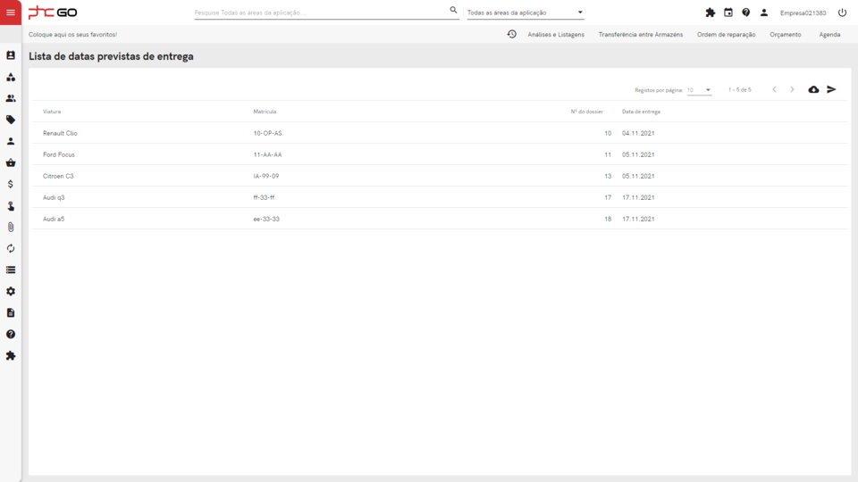Image resolution: width=858 pixels, height=482 pixels.
Task: Click the Orçamento shortcut
Action: 785,35
